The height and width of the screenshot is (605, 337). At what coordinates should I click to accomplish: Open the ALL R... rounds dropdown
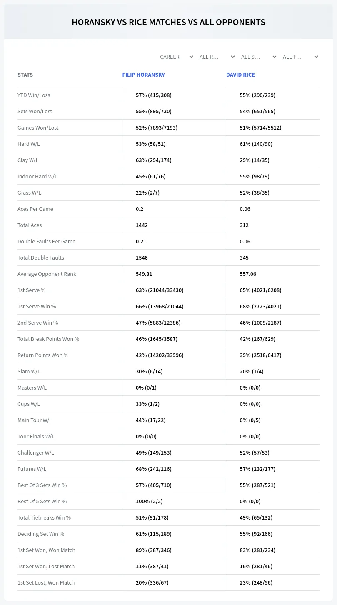[x=217, y=57]
